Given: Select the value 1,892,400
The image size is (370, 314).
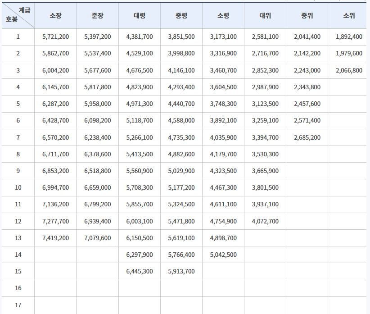Looking at the screenshot, I should pyautogui.click(x=349, y=36).
